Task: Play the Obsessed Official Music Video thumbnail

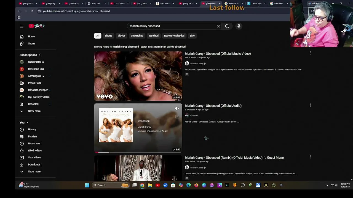Action: pyautogui.click(x=138, y=76)
